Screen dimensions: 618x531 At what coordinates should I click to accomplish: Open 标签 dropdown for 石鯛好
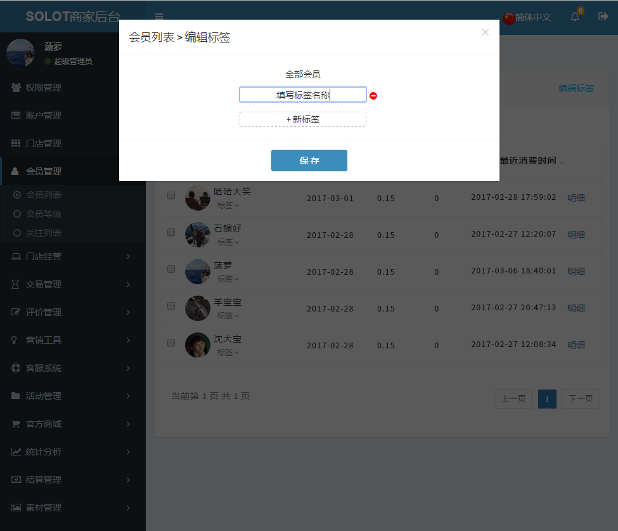tap(228, 242)
